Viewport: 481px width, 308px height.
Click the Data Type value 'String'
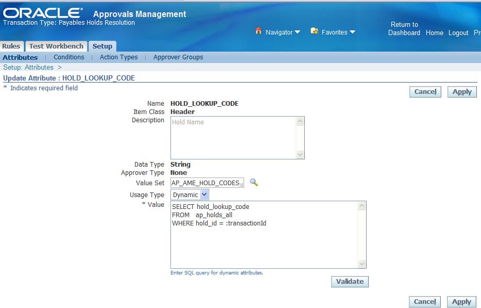180,165
